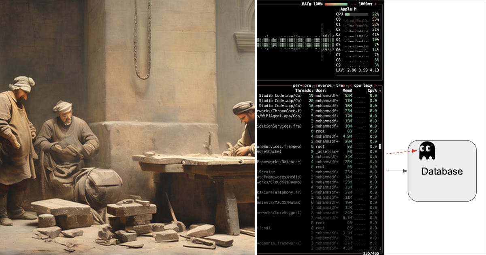Image resolution: width=486 pixels, height=255 pixels.
Task: Open the cpu lazy sorting selector
Action: [363, 85]
